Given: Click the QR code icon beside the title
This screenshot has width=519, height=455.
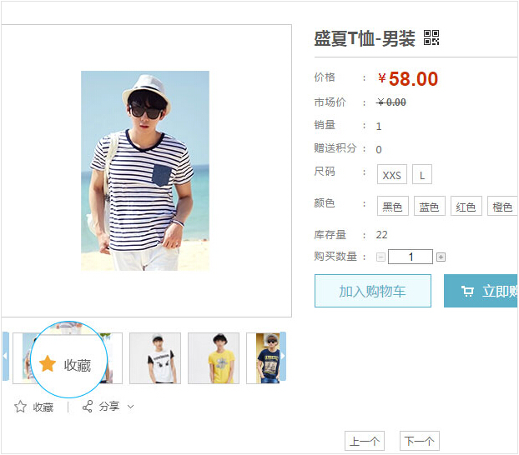Looking at the screenshot, I should pyautogui.click(x=431, y=37).
